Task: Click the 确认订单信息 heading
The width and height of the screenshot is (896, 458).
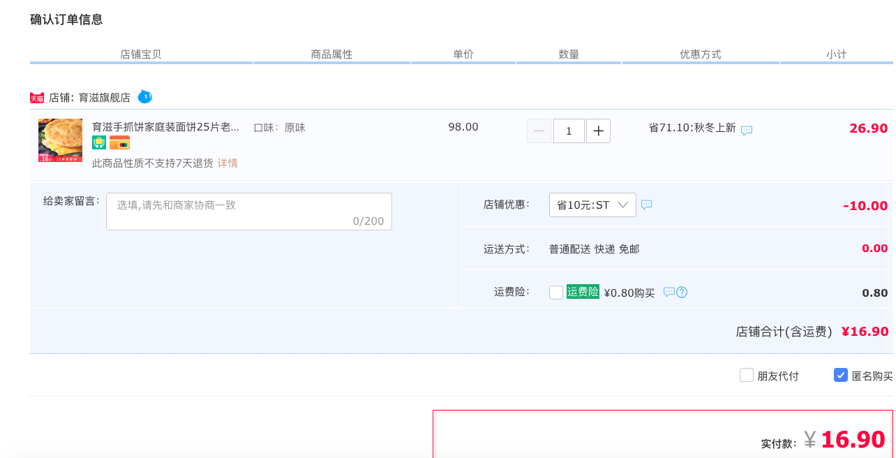Action: tap(66, 20)
